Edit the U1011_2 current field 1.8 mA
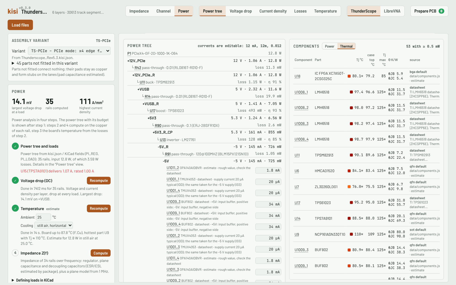 click(x=268, y=170)
